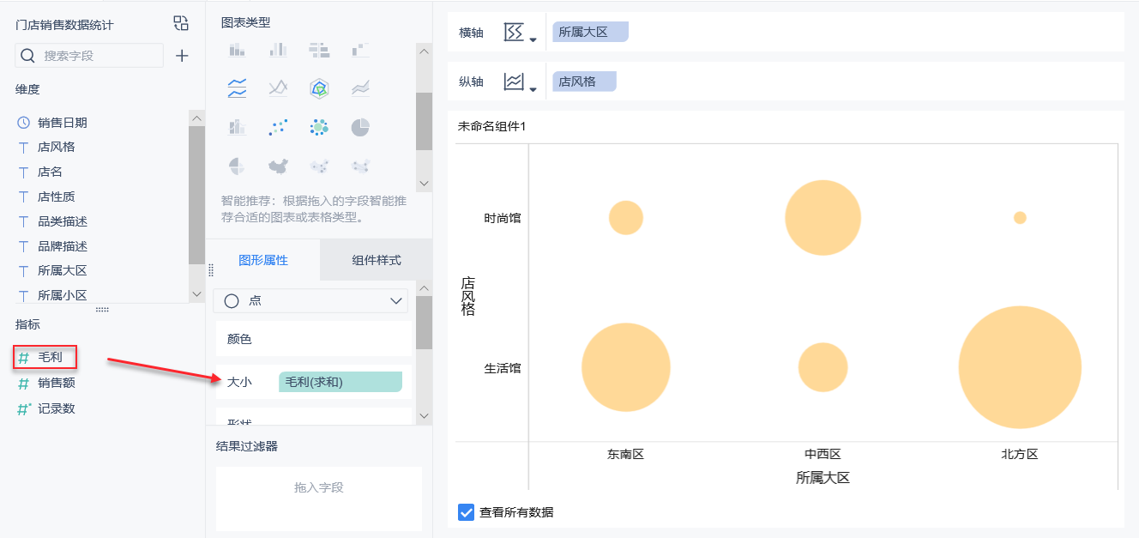Image resolution: width=1139 pixels, height=538 pixels.
Task: Click the 毛利(求和) field in 大小
Action: click(x=340, y=382)
